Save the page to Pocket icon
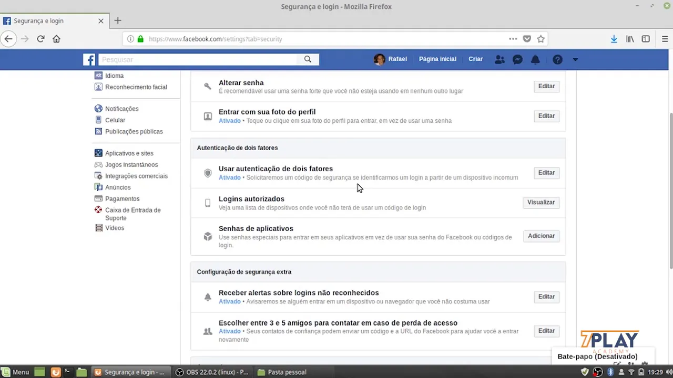Viewport: 673px width, 378px height. 527,39
